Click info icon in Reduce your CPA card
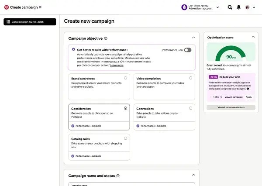 click(248, 89)
